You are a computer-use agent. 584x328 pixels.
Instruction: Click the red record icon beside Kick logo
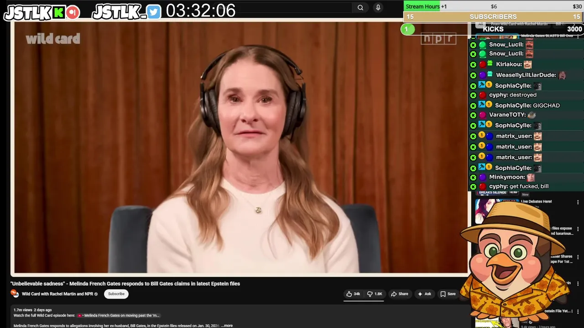point(73,12)
